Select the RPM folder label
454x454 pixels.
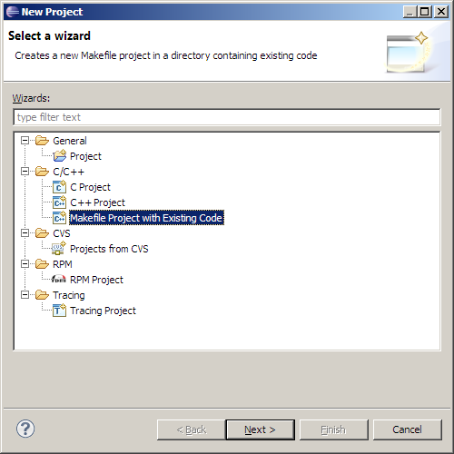tap(63, 264)
